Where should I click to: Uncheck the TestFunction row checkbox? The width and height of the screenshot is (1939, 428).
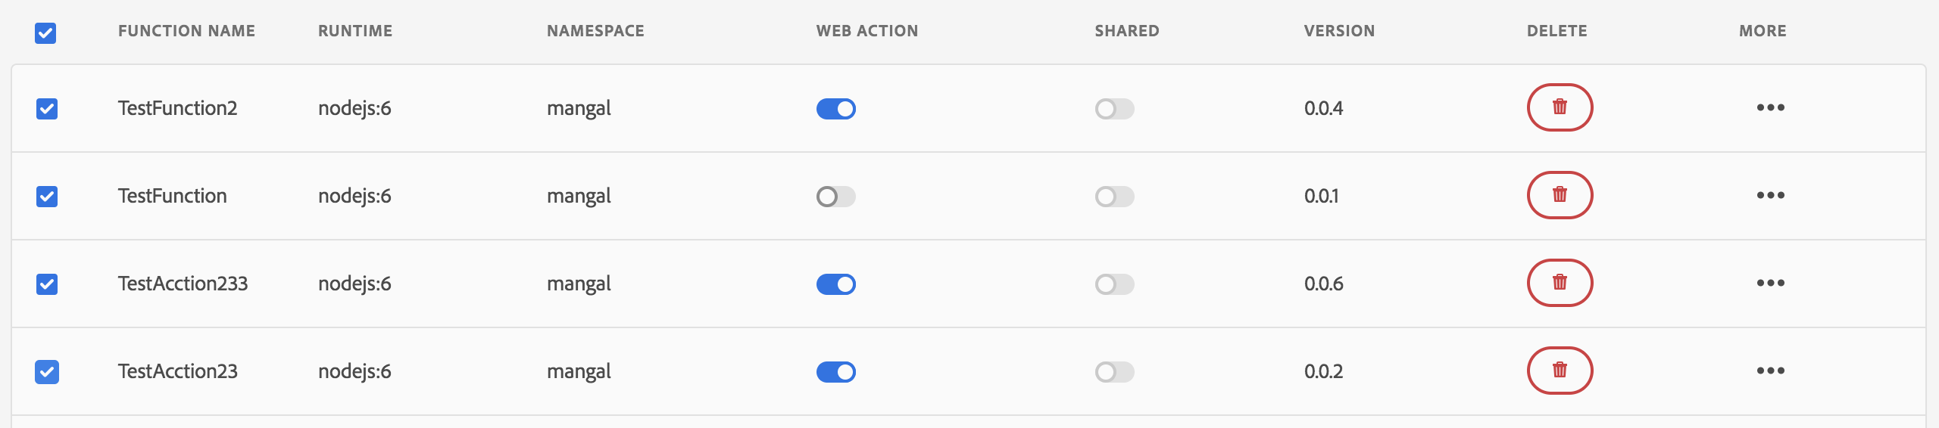(x=47, y=197)
